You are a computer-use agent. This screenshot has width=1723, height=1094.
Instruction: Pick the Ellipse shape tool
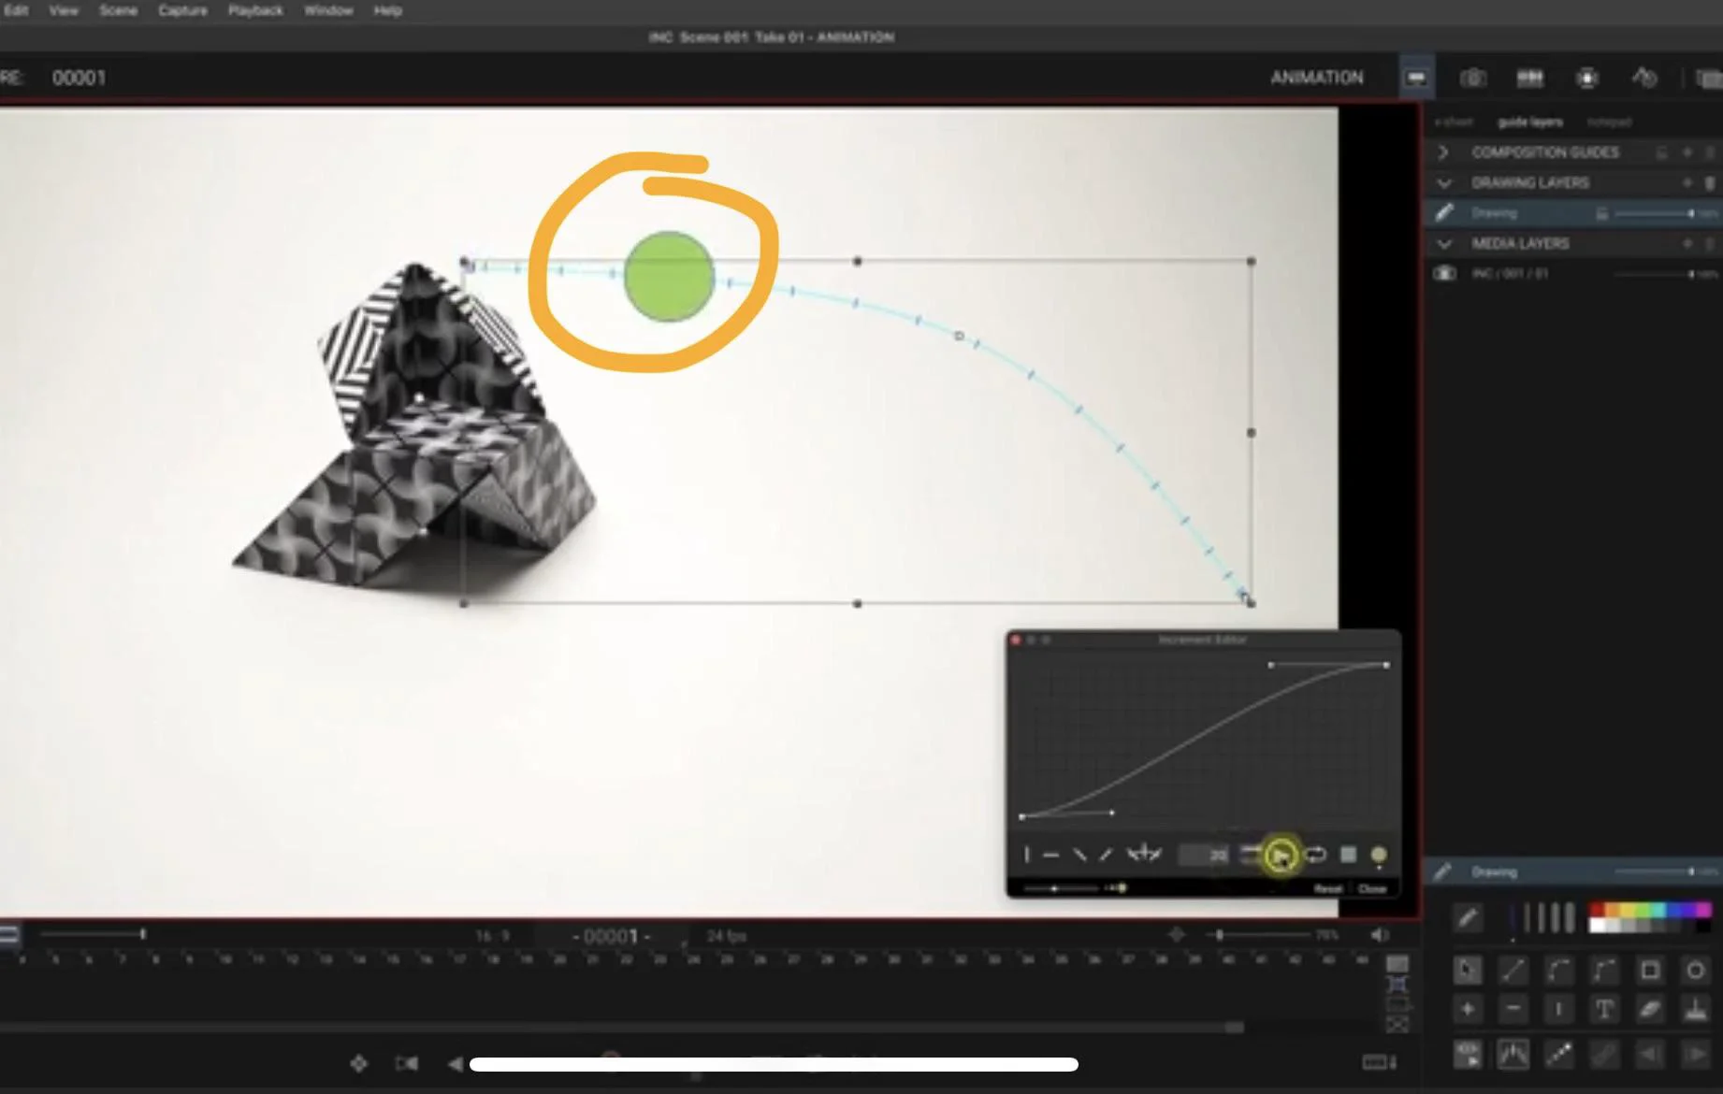point(1695,971)
